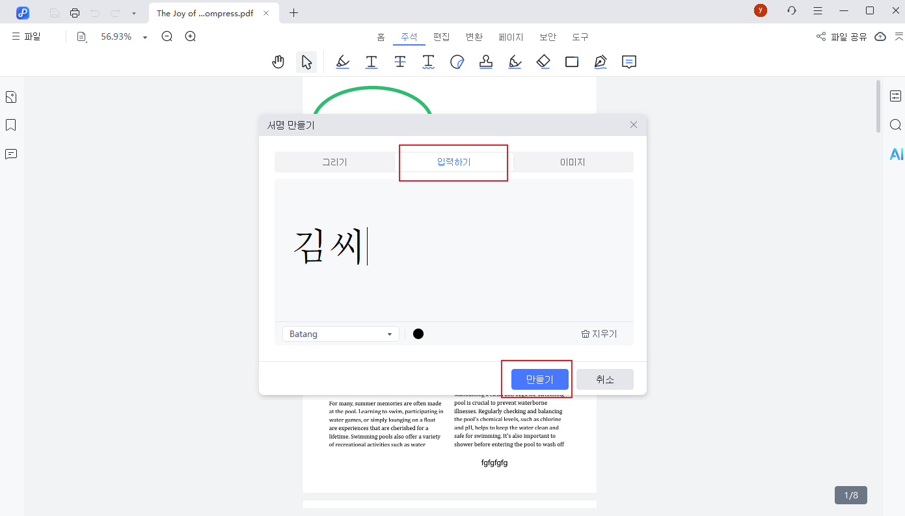
Task: Select the Hand pan tool
Action: click(278, 62)
